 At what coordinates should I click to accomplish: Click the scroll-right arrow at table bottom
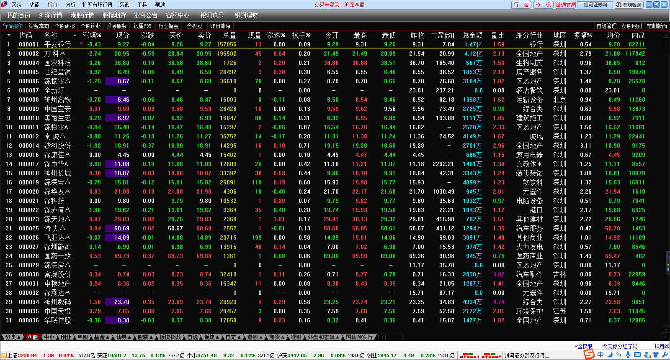[665, 337]
